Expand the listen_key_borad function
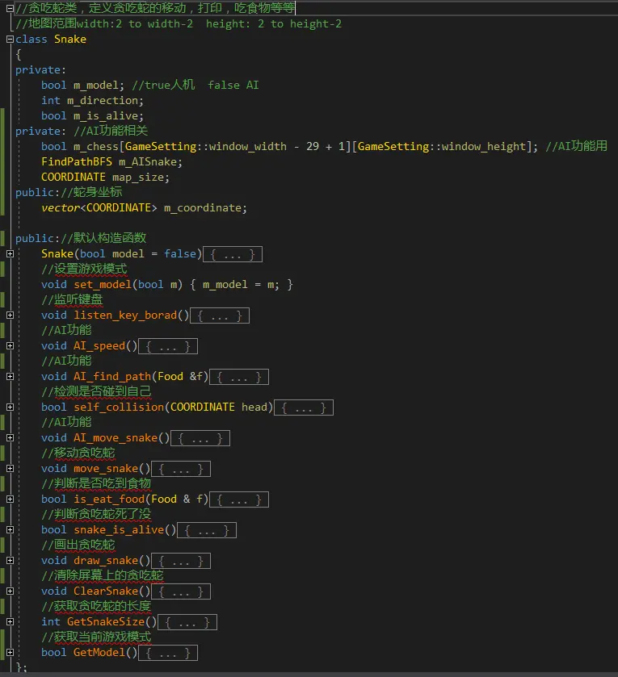Viewport: 618px width, 677px height. 10,316
